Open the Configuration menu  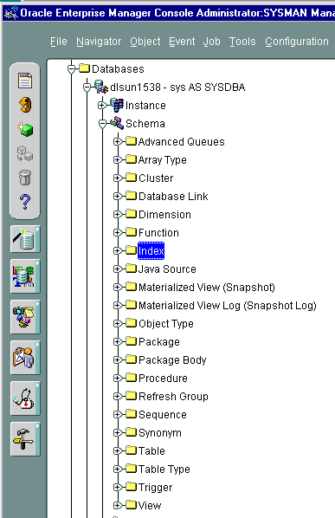click(297, 42)
